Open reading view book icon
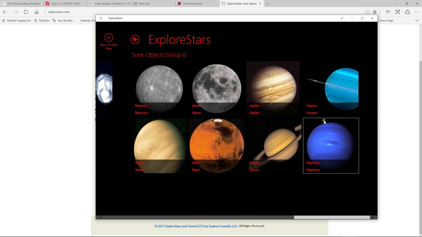Screen dimensions: 422x237 click(368, 12)
